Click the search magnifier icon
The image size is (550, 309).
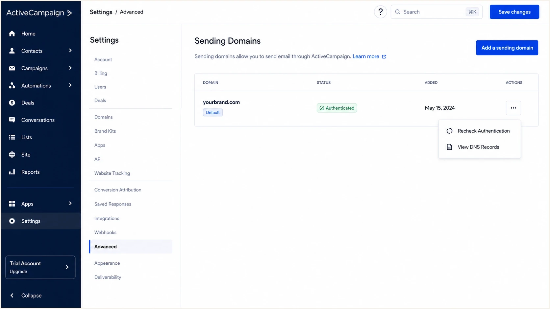point(398,12)
